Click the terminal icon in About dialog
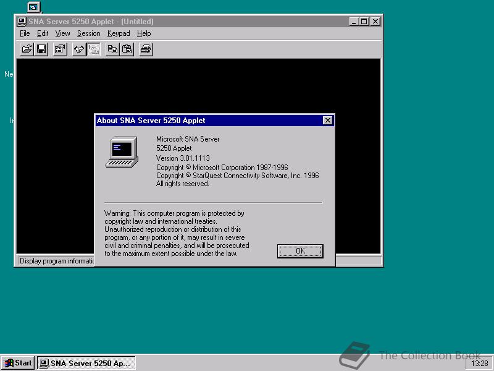The image size is (494, 371). pos(122,151)
